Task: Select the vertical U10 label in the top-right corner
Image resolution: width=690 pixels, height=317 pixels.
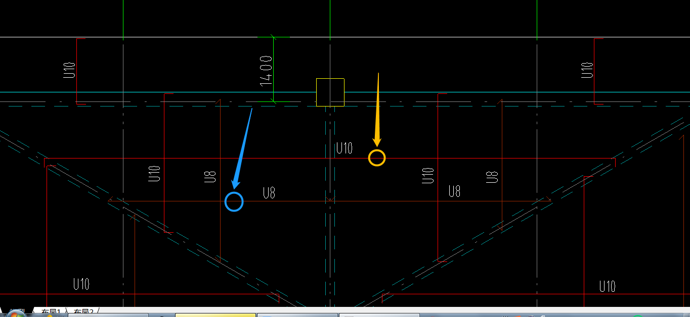Action: point(587,70)
